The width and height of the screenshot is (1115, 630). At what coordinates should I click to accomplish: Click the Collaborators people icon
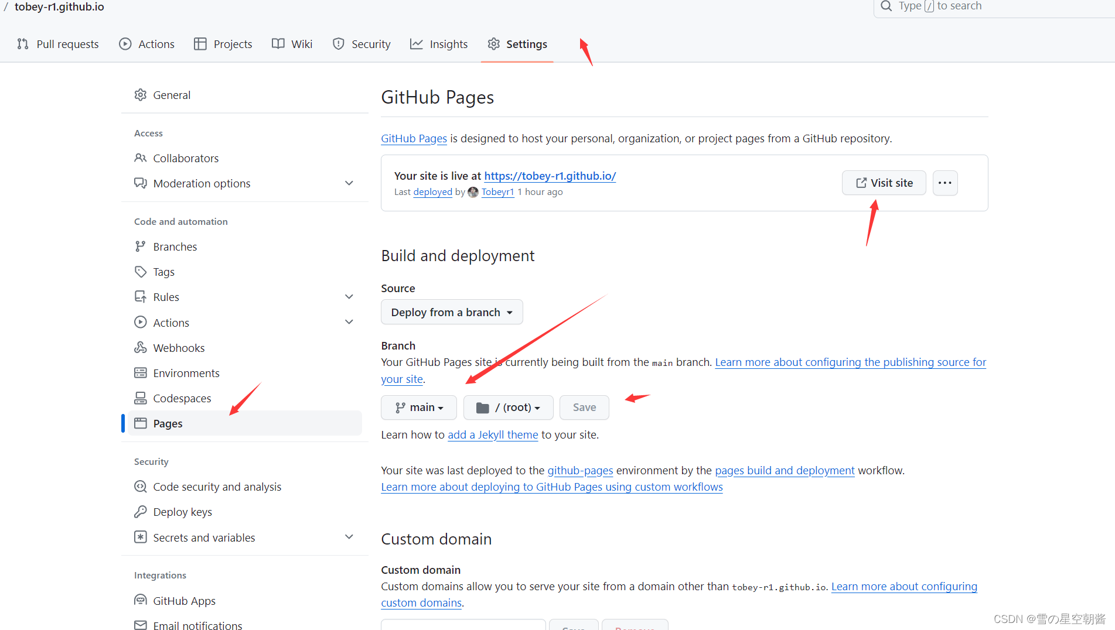(141, 158)
